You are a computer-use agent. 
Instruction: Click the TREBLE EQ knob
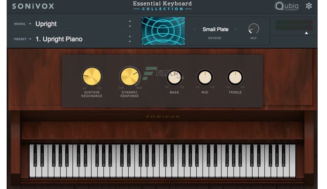point(235,77)
